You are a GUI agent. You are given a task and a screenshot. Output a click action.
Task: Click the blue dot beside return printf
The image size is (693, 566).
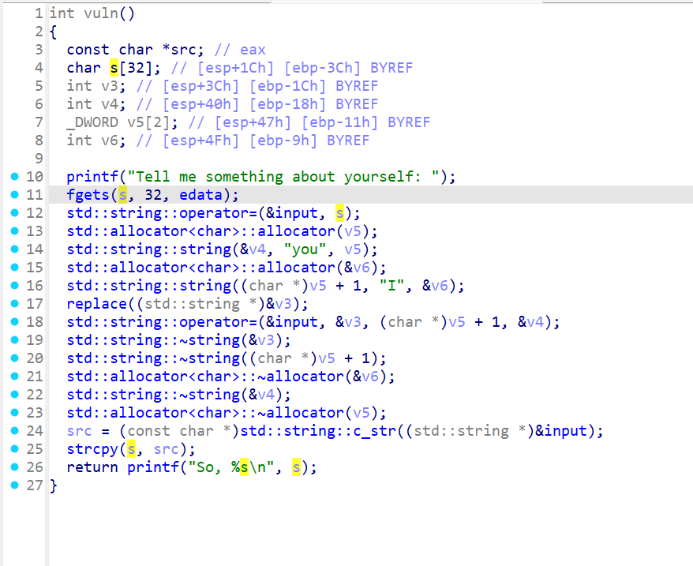point(13,467)
